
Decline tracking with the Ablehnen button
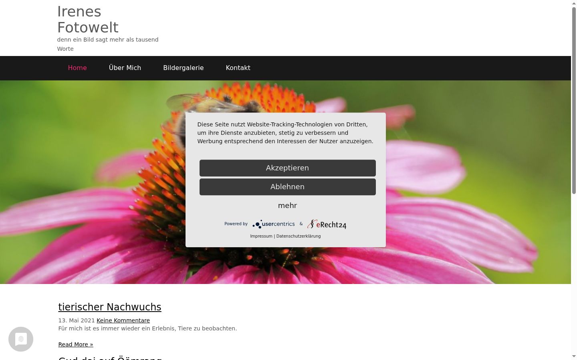pyautogui.click(x=288, y=187)
